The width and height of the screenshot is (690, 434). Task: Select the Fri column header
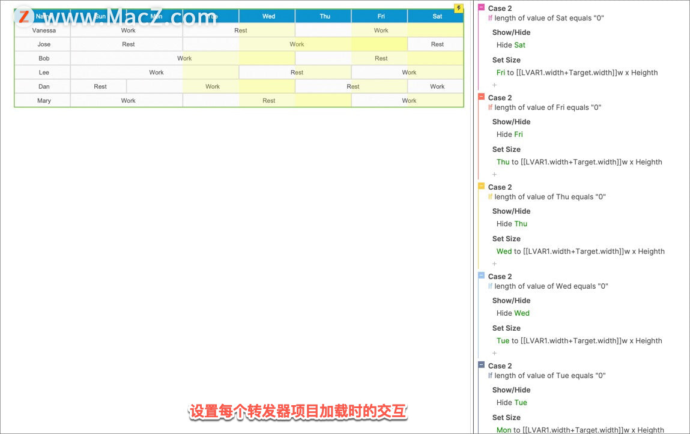click(x=381, y=16)
